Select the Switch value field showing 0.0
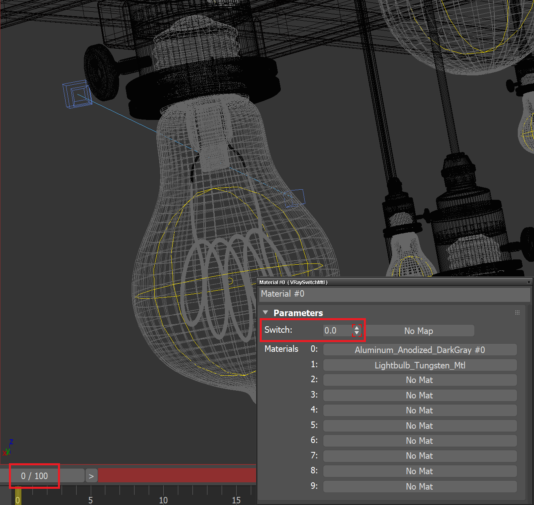The image size is (534, 505). click(x=336, y=330)
